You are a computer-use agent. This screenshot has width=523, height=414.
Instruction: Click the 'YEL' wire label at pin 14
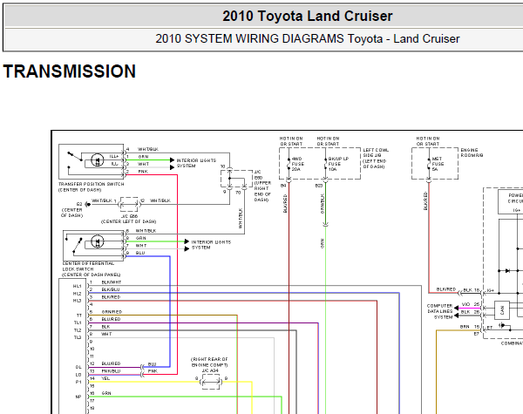pyautogui.click(x=105, y=378)
